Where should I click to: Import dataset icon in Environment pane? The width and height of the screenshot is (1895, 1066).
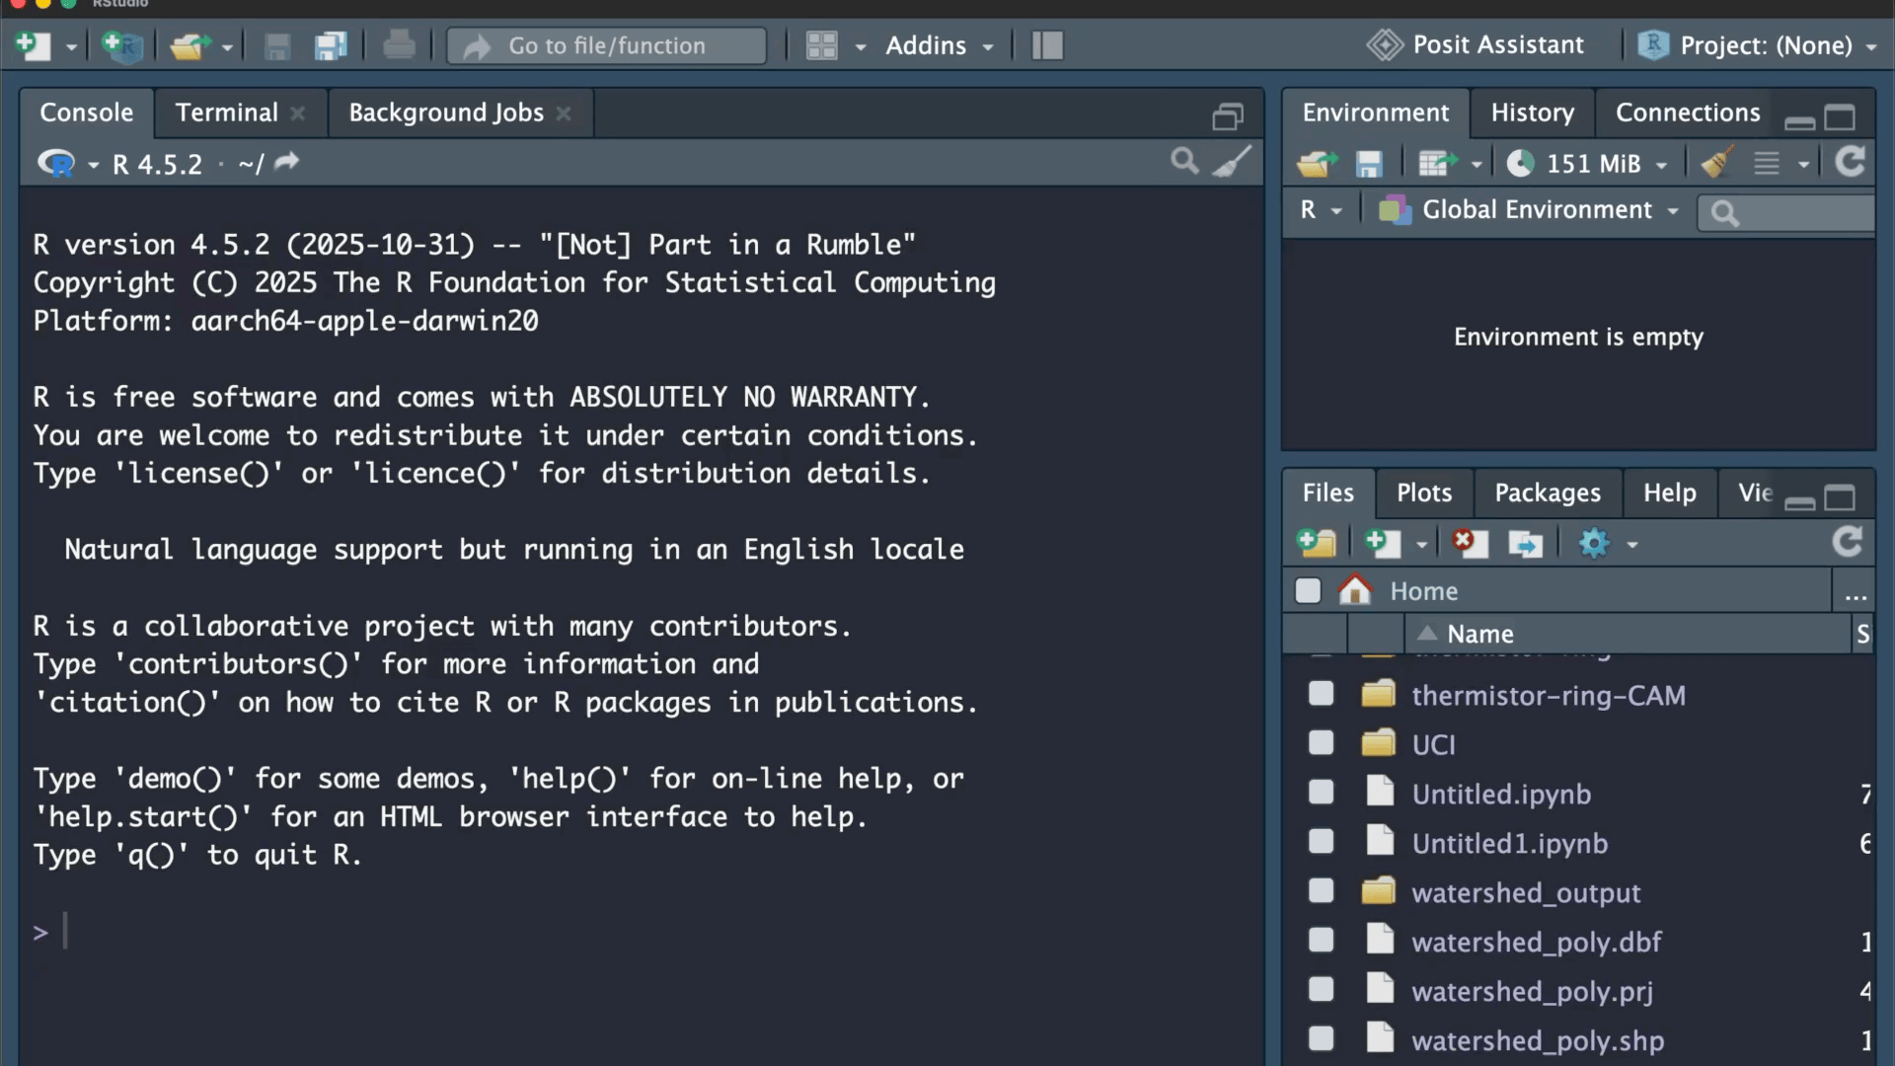click(1437, 163)
